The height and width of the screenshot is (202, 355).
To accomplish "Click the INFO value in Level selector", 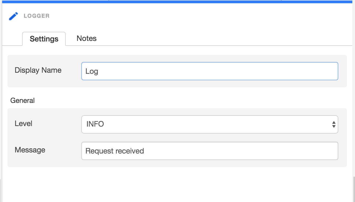I will (95, 124).
